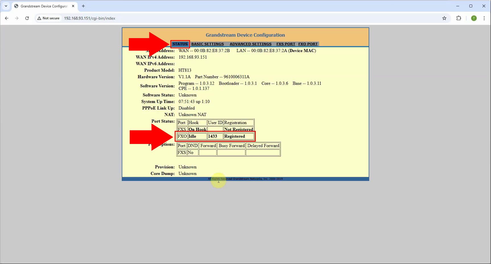Click the FXS On Hook status

[x=197, y=129]
